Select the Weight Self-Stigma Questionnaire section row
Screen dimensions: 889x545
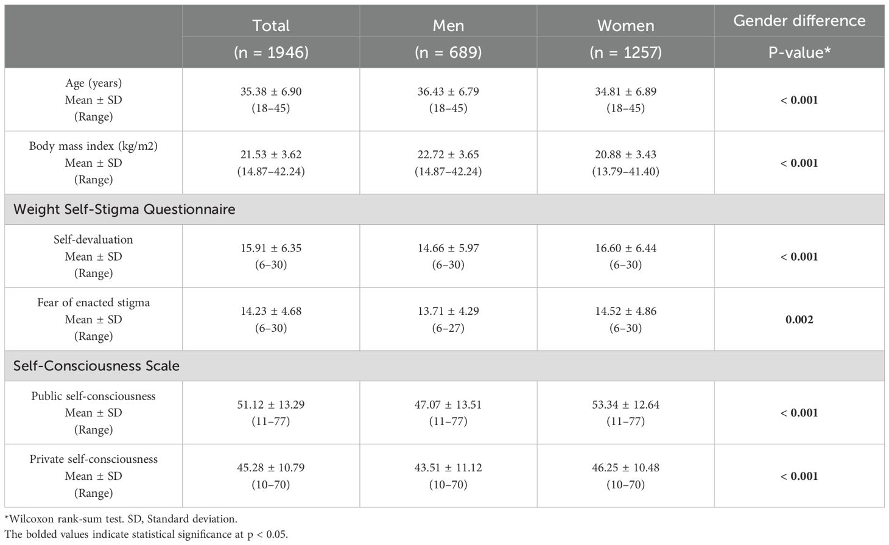click(444, 209)
